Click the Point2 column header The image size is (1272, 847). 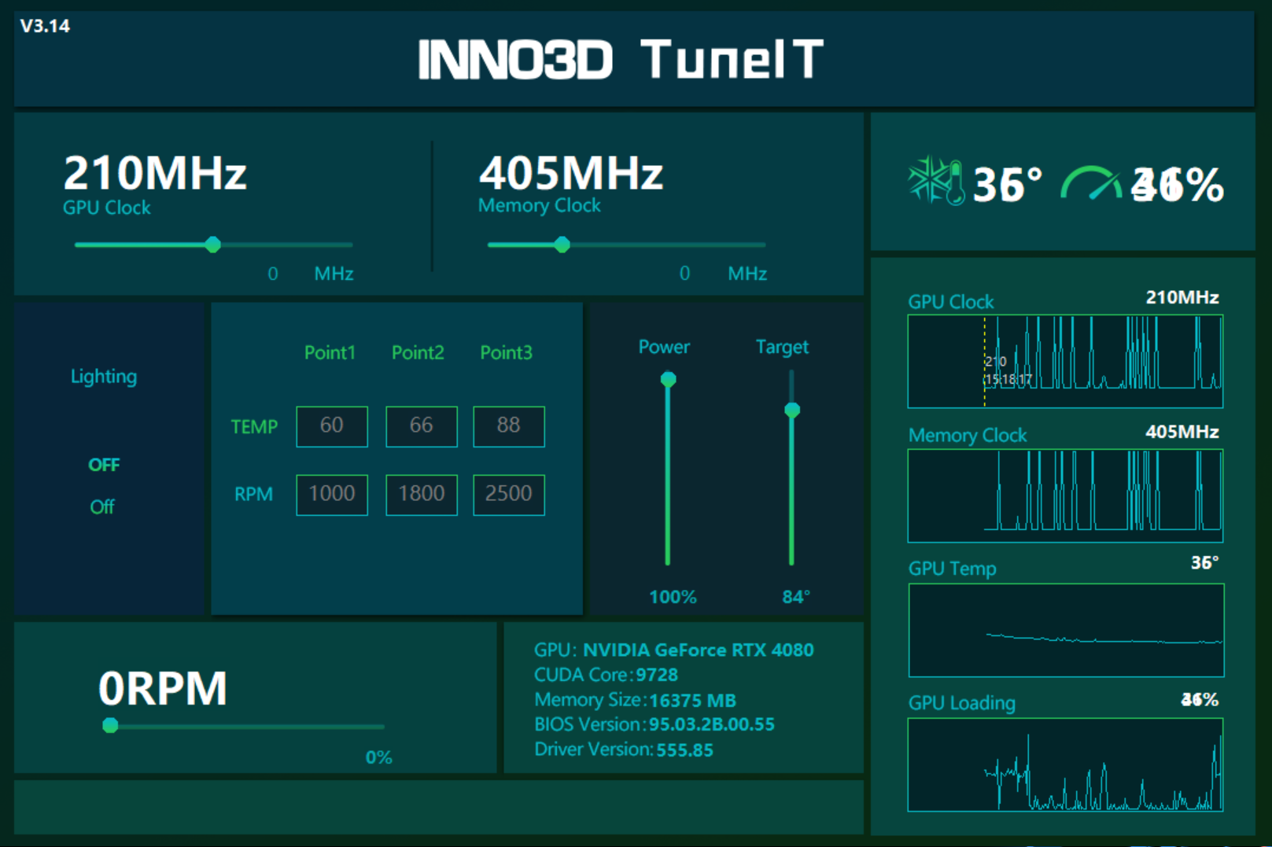(x=418, y=352)
